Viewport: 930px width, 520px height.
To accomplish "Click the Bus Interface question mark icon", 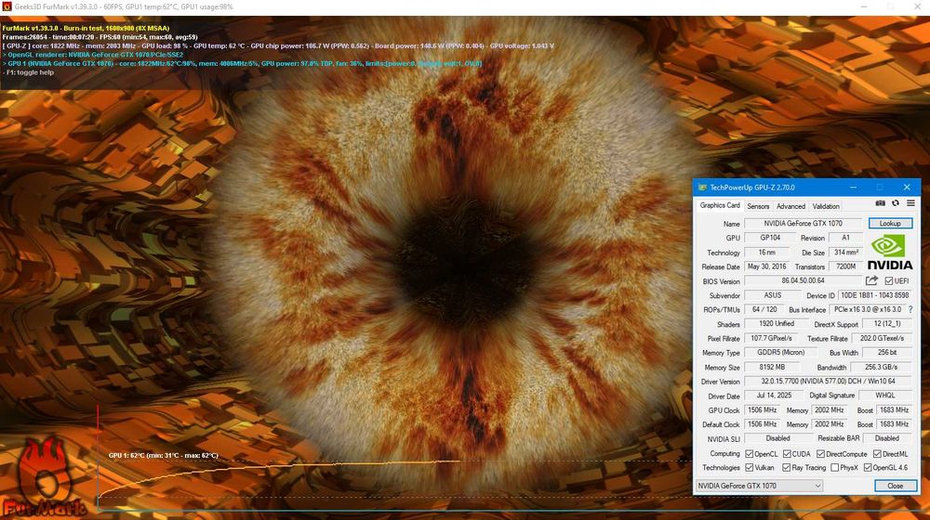I will [x=910, y=309].
